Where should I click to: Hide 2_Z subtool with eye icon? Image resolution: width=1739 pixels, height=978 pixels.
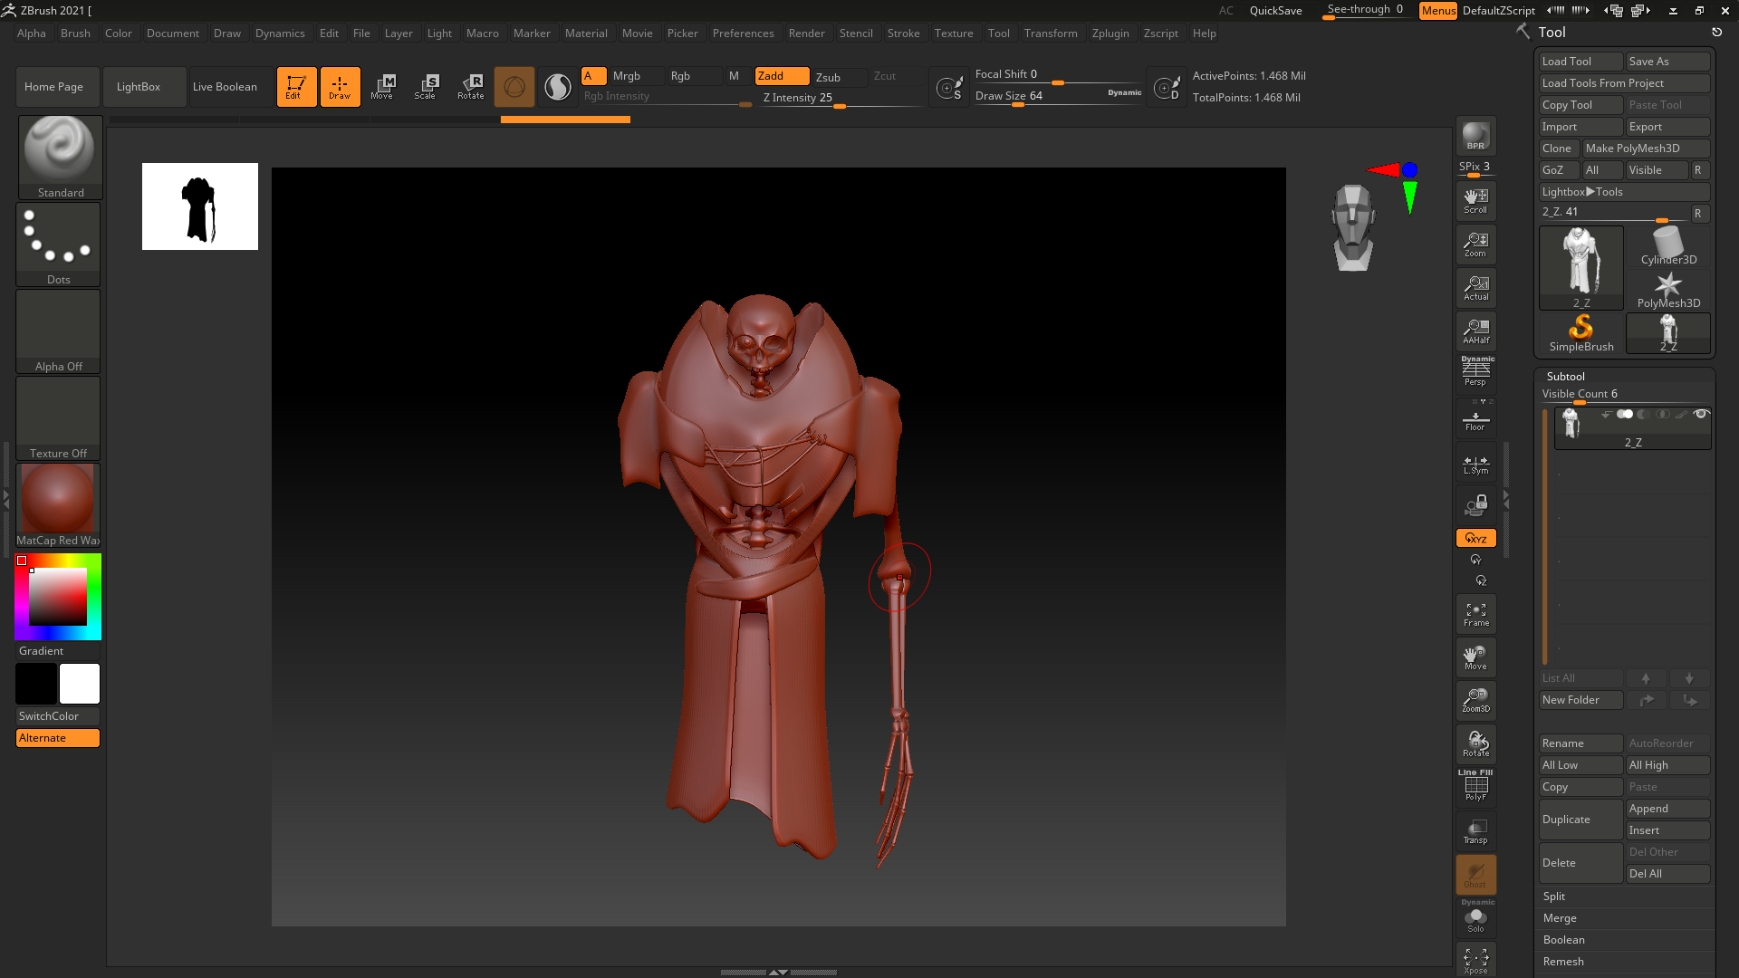(x=1701, y=415)
